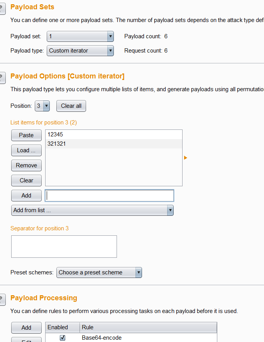Open the Payload Options help icon

(x=2, y=77)
